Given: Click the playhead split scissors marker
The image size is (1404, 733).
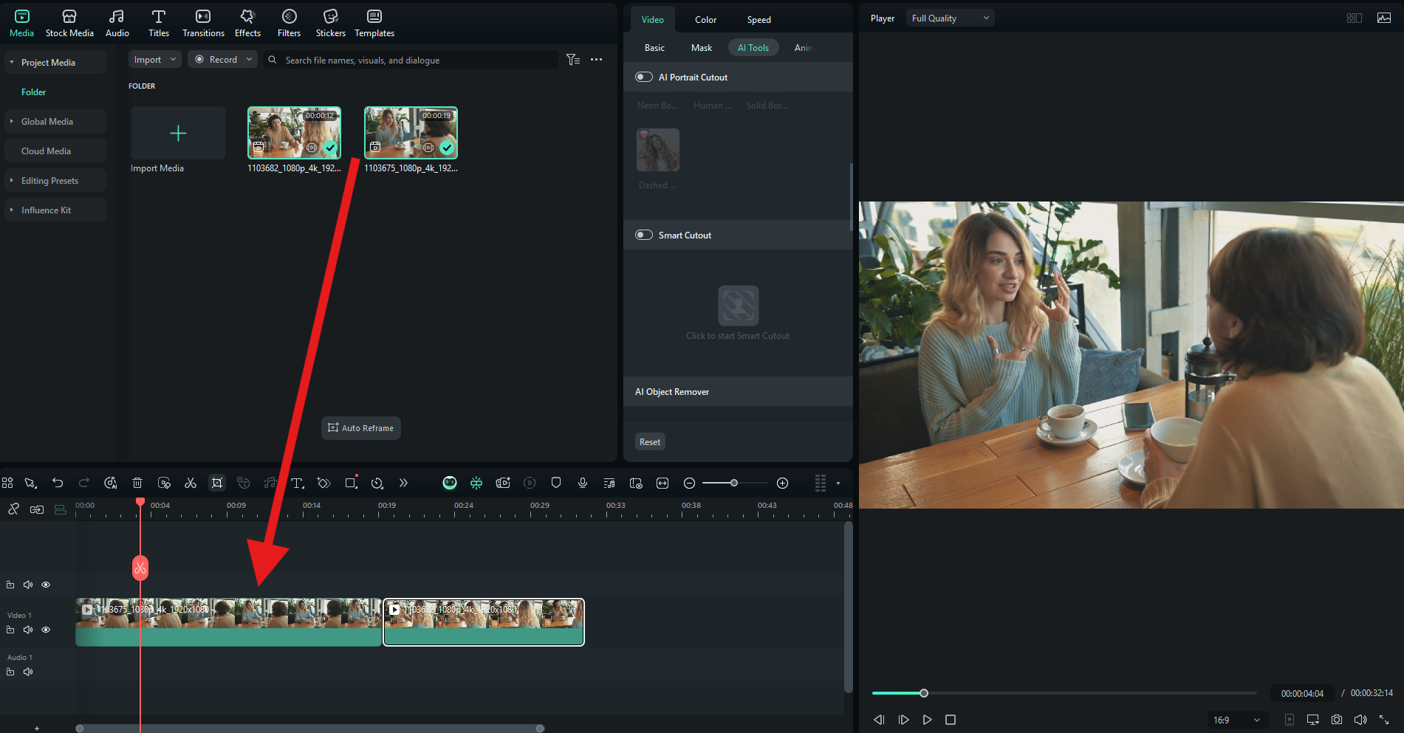Looking at the screenshot, I should pos(140,568).
